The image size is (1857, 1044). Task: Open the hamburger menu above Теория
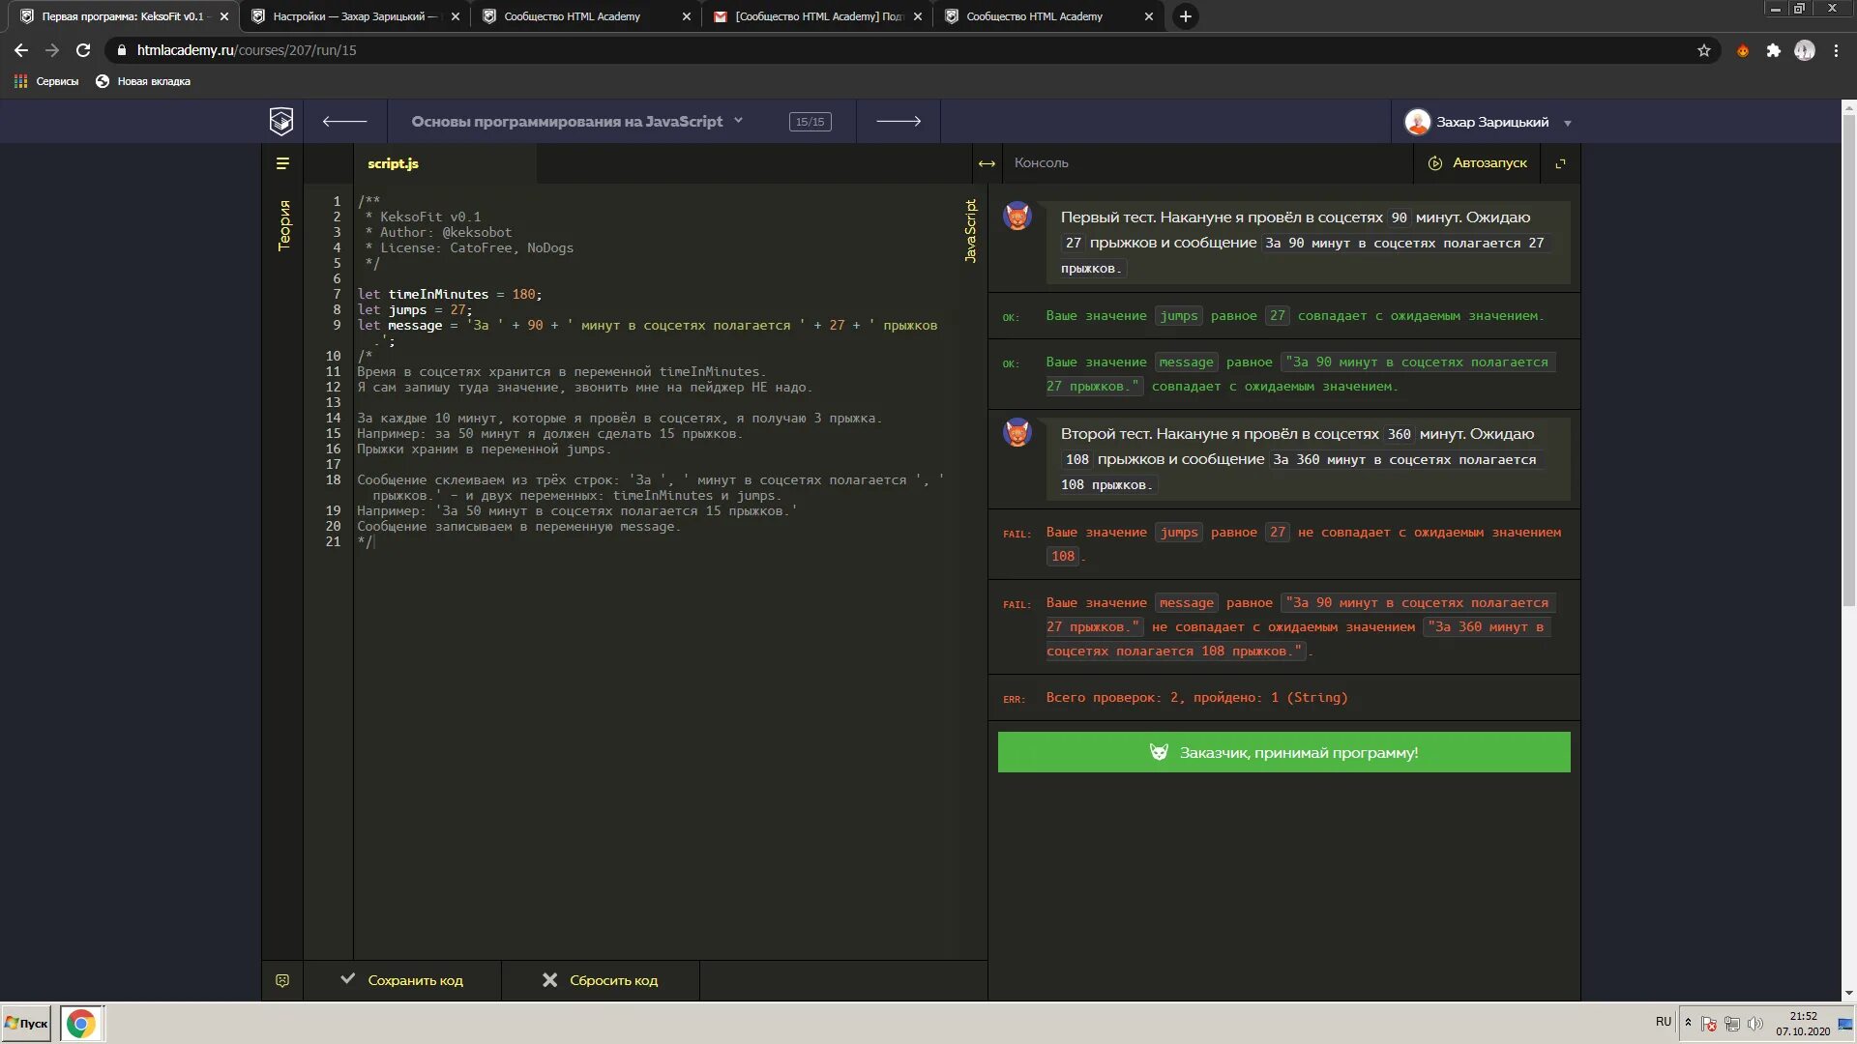[282, 163]
